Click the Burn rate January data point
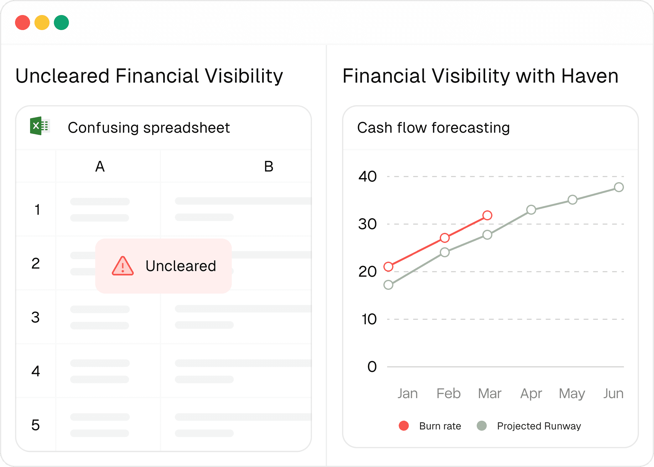Screen dimensions: 654x467 click(388, 267)
